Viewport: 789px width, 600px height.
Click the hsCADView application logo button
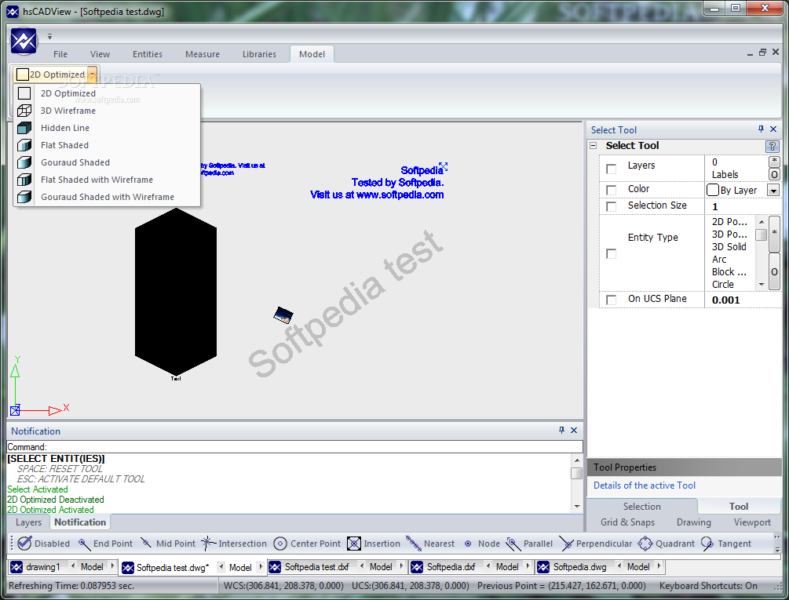coord(24,41)
